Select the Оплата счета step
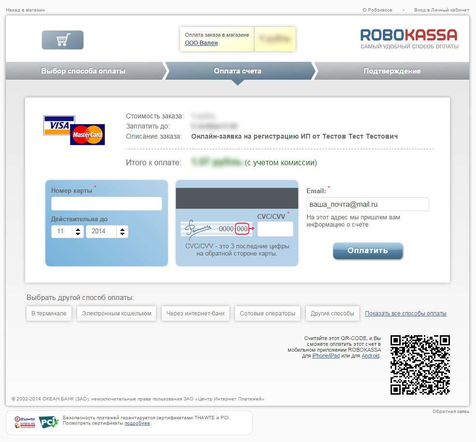This screenshot has height=442, width=476. coord(238,71)
